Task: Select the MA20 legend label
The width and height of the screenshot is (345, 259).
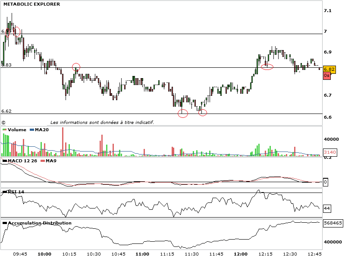Action: click(42, 130)
